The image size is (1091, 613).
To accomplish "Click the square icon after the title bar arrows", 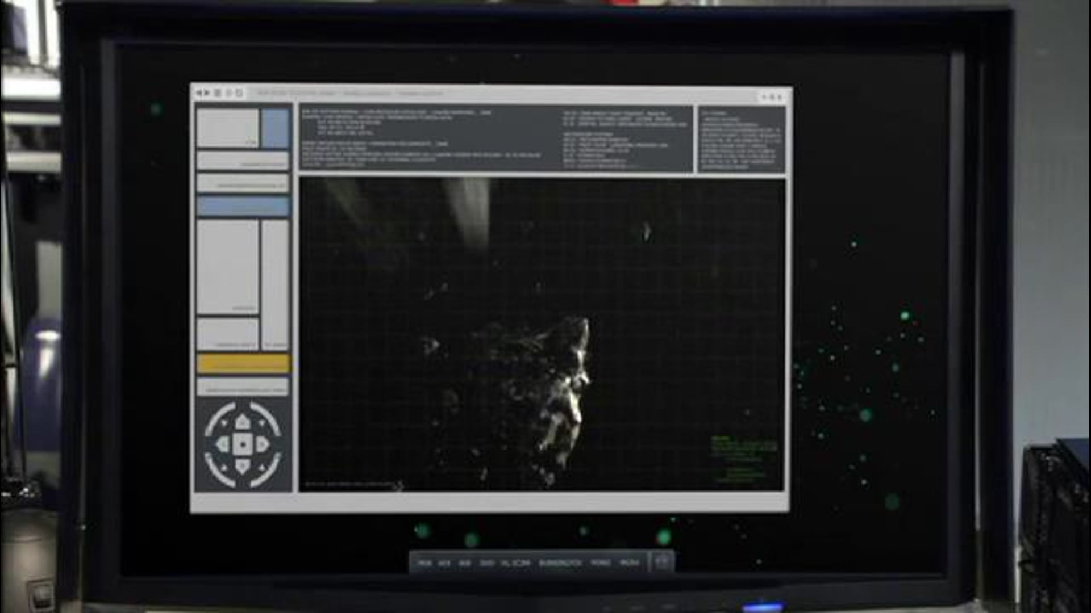I will point(218,93).
